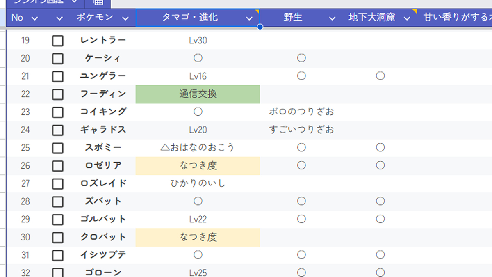492x277 pixels.
Task: Click the イシツブテ name cell
Action: pyautogui.click(x=103, y=255)
